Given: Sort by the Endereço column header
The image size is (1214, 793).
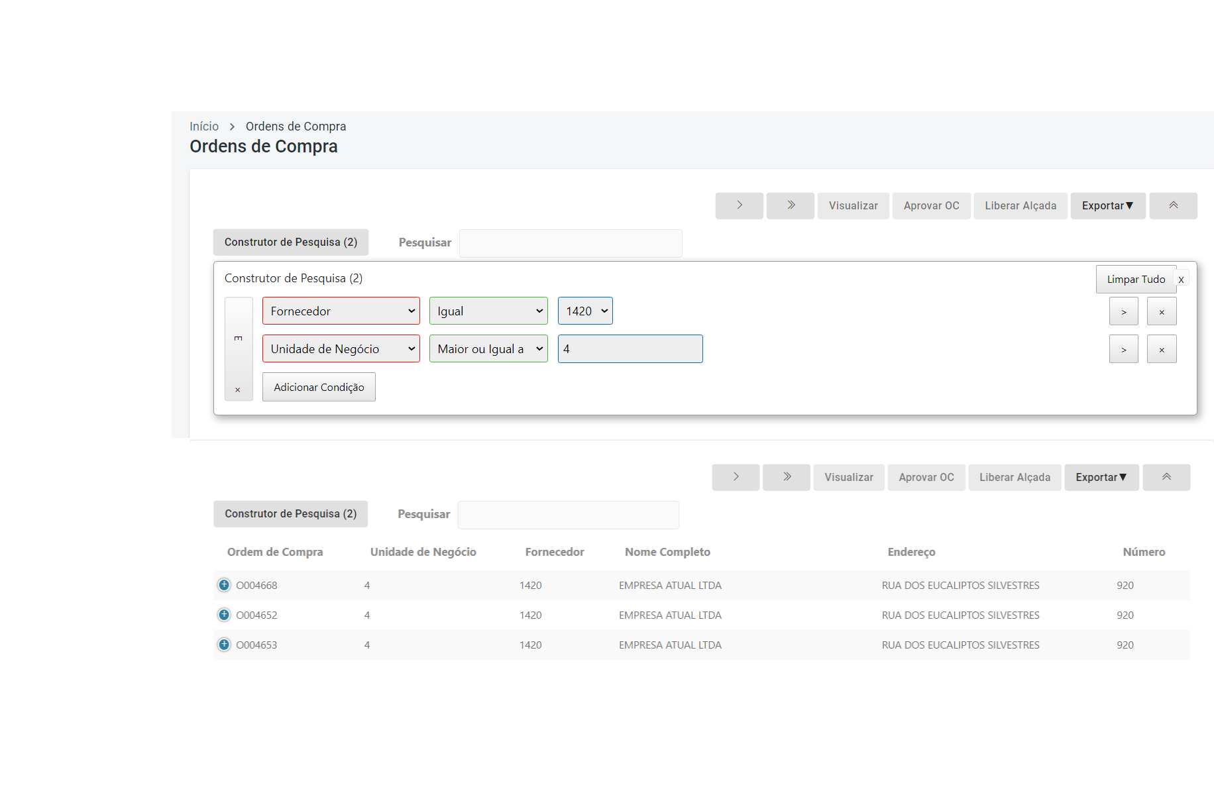Looking at the screenshot, I should tap(912, 552).
